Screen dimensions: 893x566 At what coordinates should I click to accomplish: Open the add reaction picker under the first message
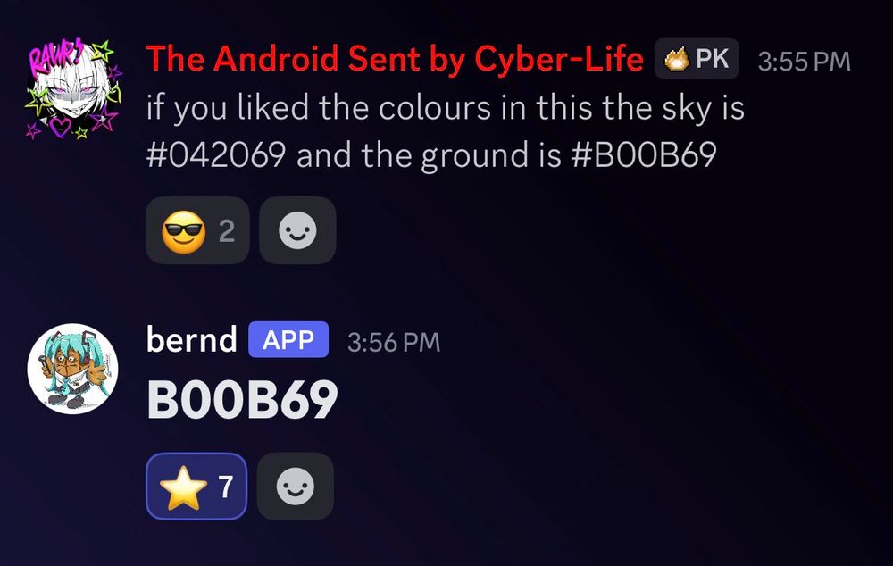coord(297,230)
